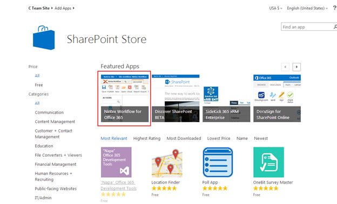Expand the USA $ currency dropdown
337x204 pixels.
tap(275, 8)
